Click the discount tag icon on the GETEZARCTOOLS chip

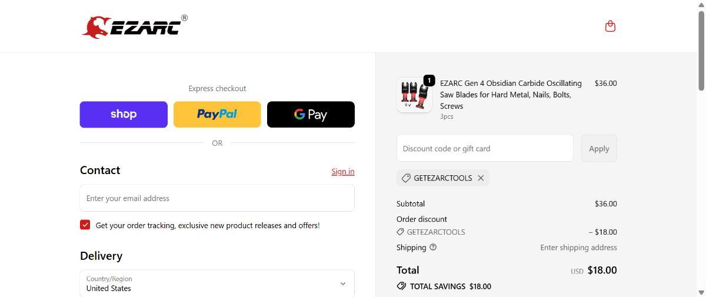click(x=406, y=178)
